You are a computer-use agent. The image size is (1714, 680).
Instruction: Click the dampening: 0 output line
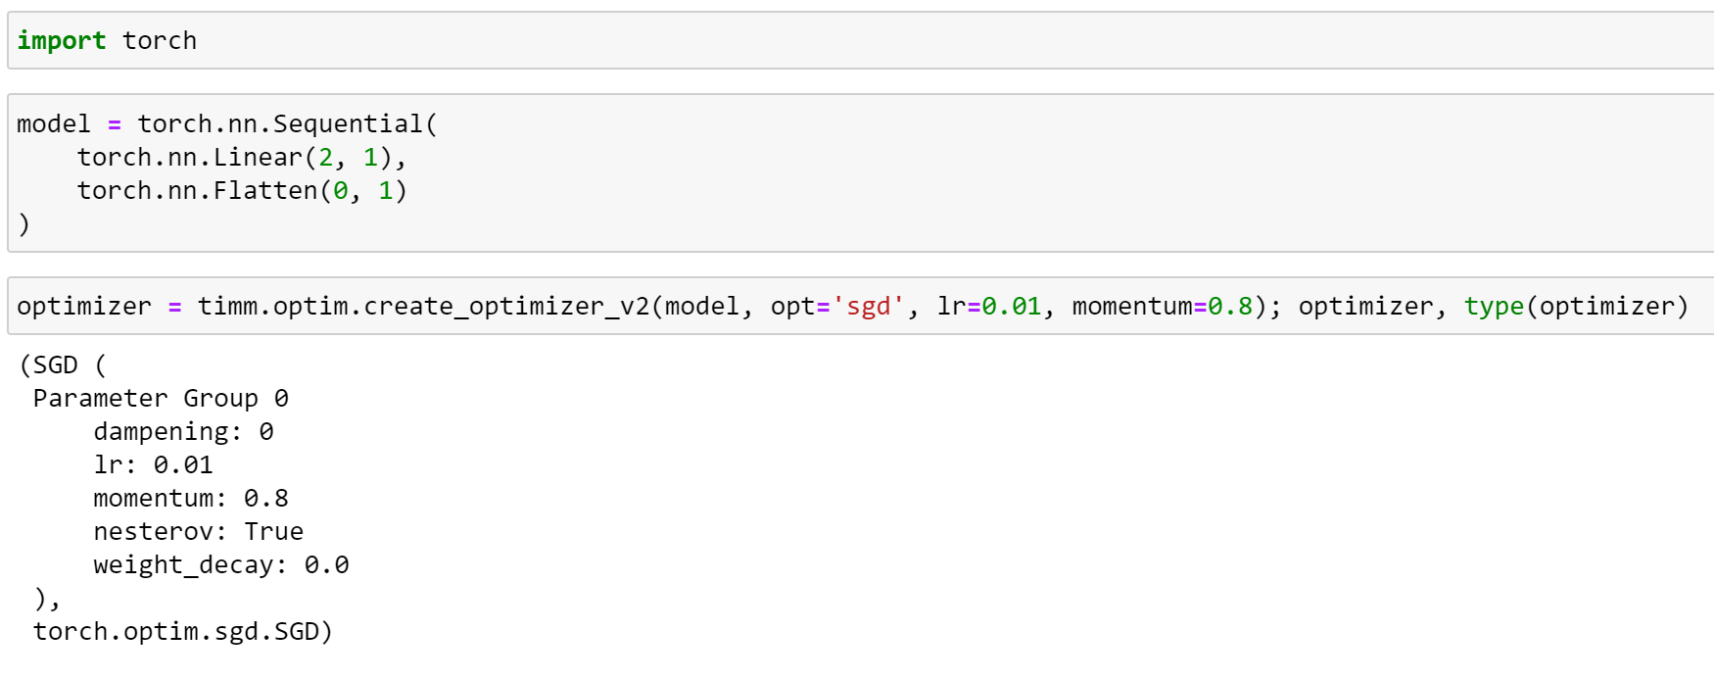[x=183, y=432]
